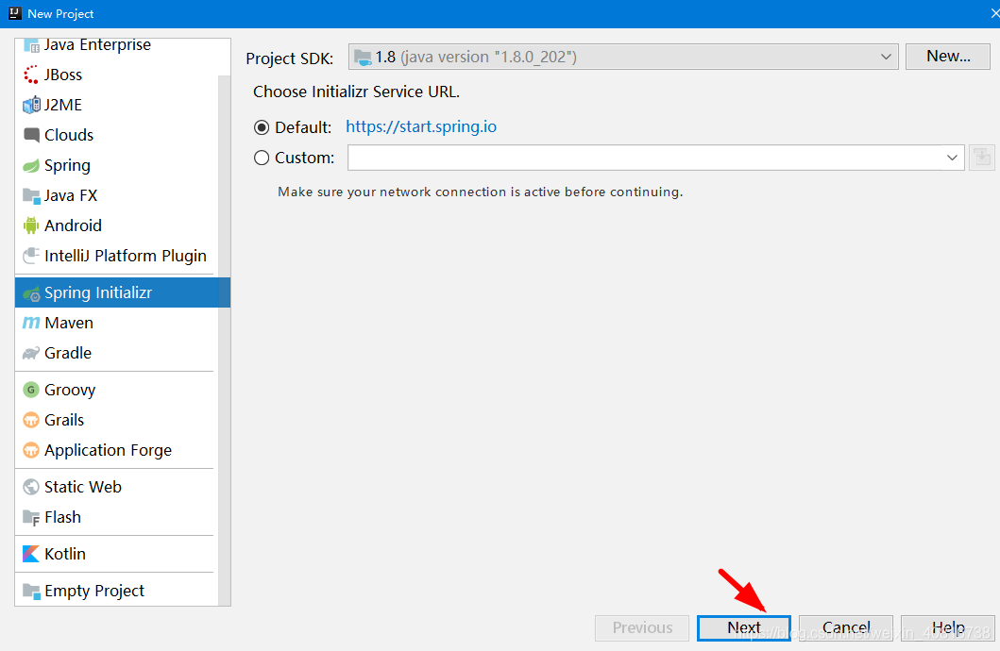The height and width of the screenshot is (651, 1000).
Task: Click the disabled Previous button
Action: click(x=642, y=628)
